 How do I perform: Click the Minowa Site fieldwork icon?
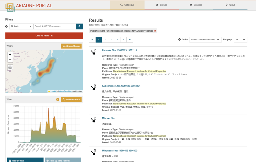[94, 120]
